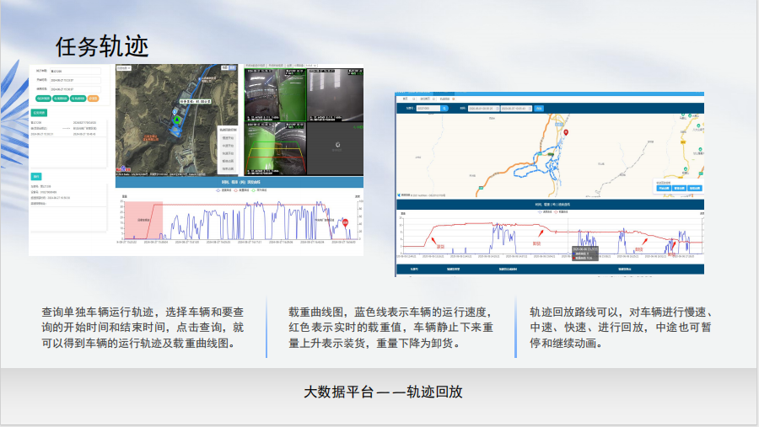Click the green vehicle marker on the satellite map
Screen dimensions: 759x427
tap(176, 120)
